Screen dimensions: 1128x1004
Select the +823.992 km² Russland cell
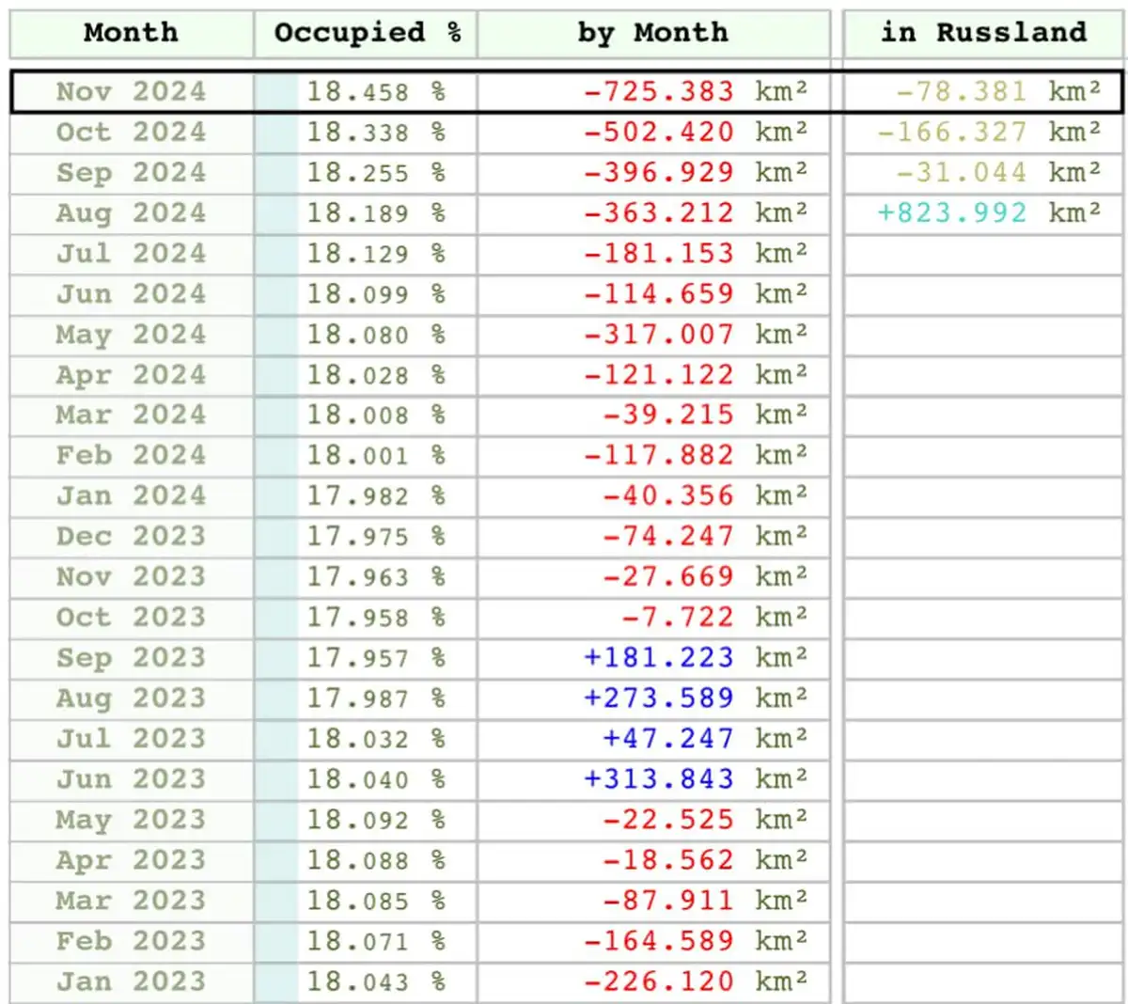coord(988,213)
